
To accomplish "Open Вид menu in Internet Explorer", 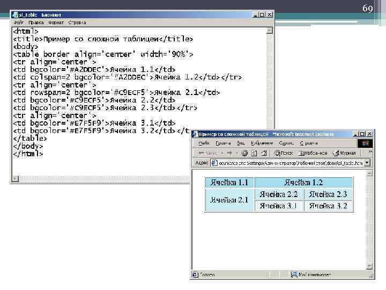I will coord(241,143).
